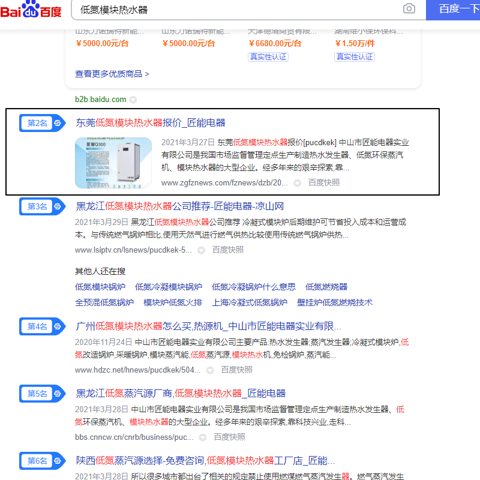Search related term 模块炉低氮火排

[x=173, y=303]
